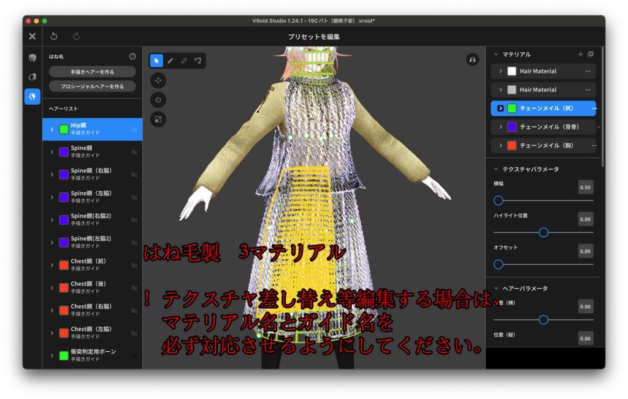Click the プロシージャルヘアーを作る button
Image resolution: width=628 pixels, height=399 pixels.
point(92,86)
